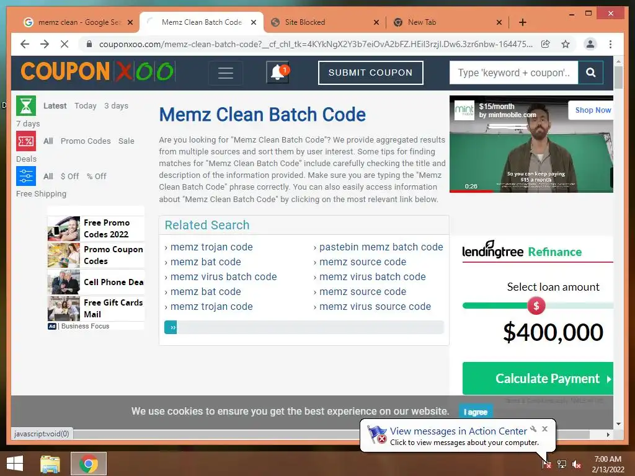This screenshot has height=476, width=635.
Task: Click the magnifier search button
Action: coord(590,73)
